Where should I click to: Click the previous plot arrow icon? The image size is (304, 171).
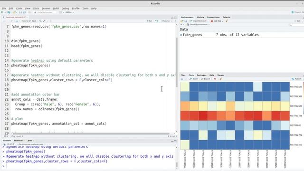(182, 79)
